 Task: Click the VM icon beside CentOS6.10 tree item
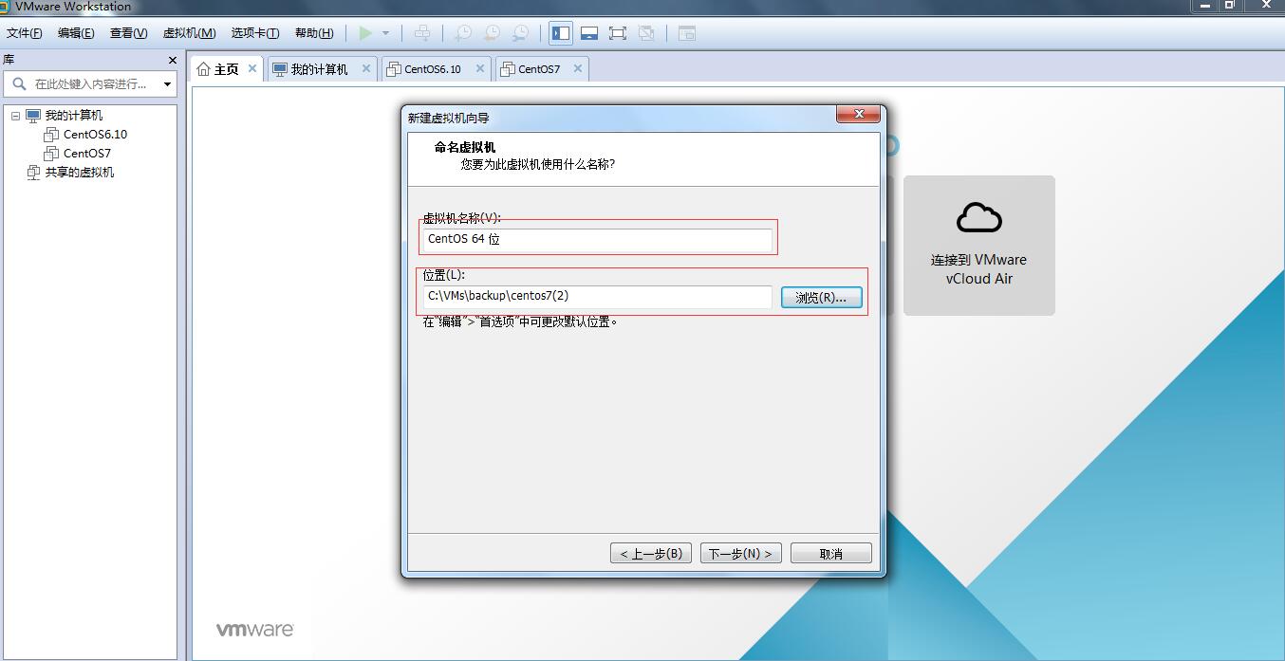(51, 135)
